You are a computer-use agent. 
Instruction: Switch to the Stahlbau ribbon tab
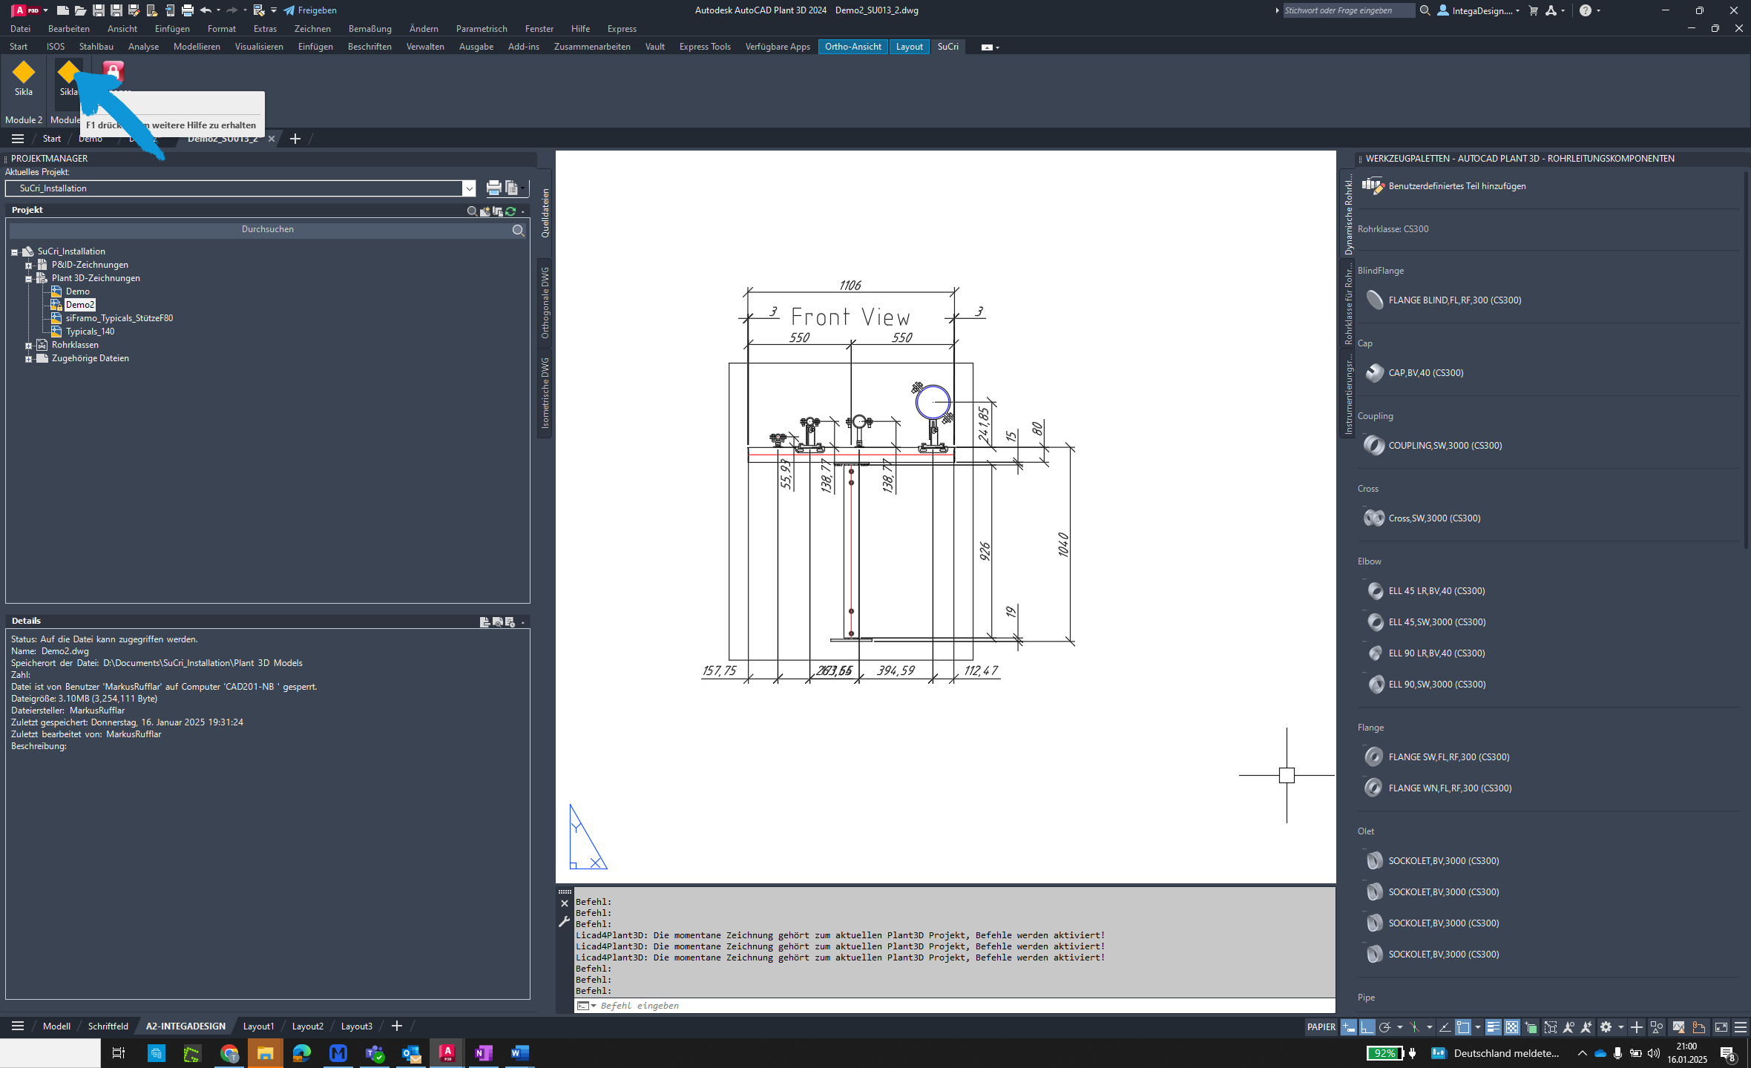(x=96, y=47)
